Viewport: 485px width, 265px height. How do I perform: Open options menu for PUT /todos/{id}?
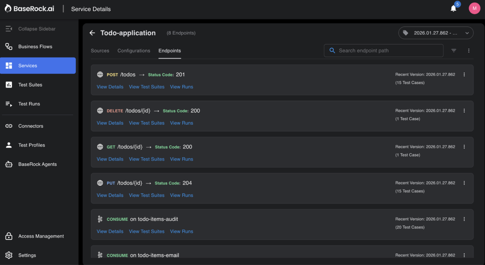tap(464, 183)
